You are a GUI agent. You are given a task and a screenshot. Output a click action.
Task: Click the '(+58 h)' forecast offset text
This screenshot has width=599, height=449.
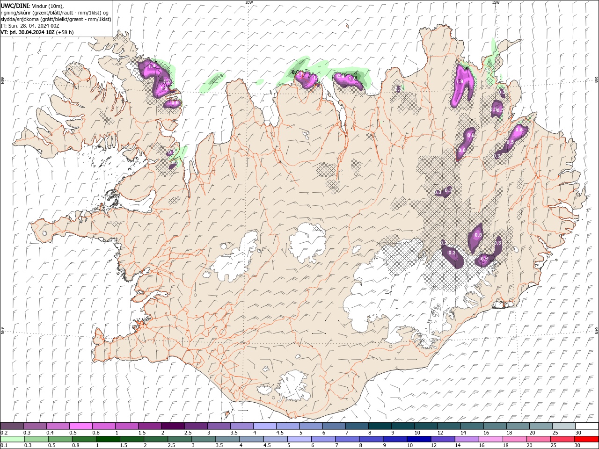[x=65, y=32]
